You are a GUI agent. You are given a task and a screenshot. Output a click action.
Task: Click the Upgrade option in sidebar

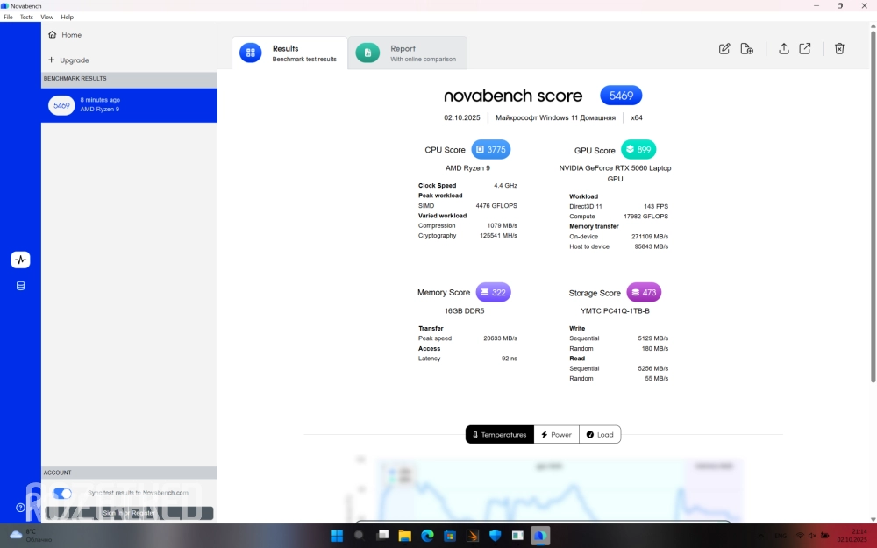(74, 60)
